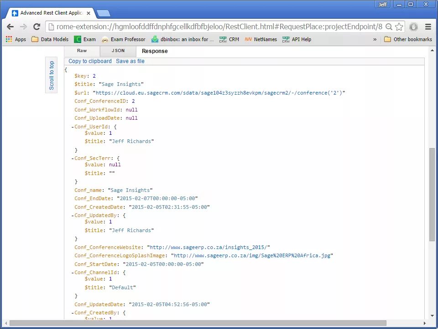
Task: Click the $key field name
Action: pyautogui.click(x=82, y=76)
